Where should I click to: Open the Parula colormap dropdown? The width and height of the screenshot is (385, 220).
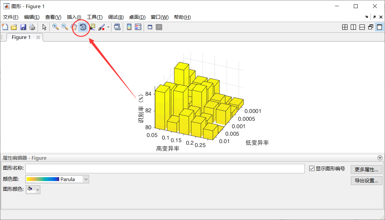pyautogui.click(x=86, y=179)
